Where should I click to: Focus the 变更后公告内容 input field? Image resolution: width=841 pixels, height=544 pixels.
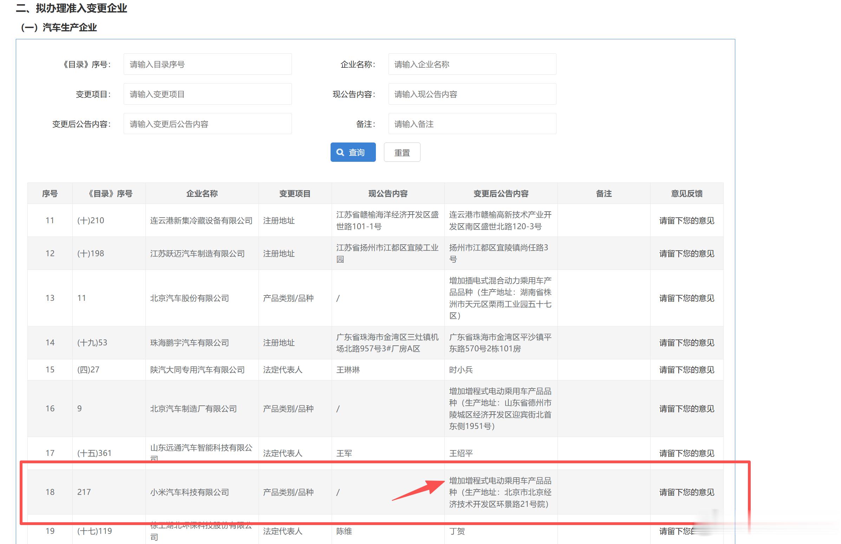click(x=208, y=124)
